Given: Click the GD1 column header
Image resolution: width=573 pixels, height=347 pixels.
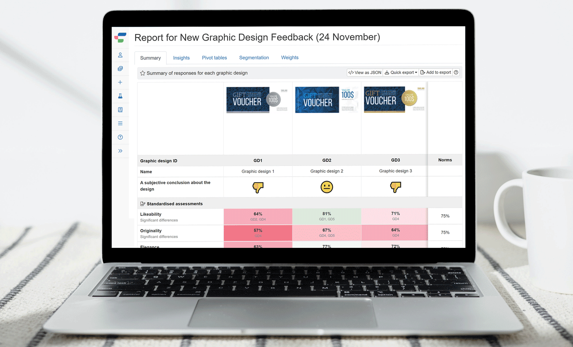Looking at the screenshot, I should 258,160.
